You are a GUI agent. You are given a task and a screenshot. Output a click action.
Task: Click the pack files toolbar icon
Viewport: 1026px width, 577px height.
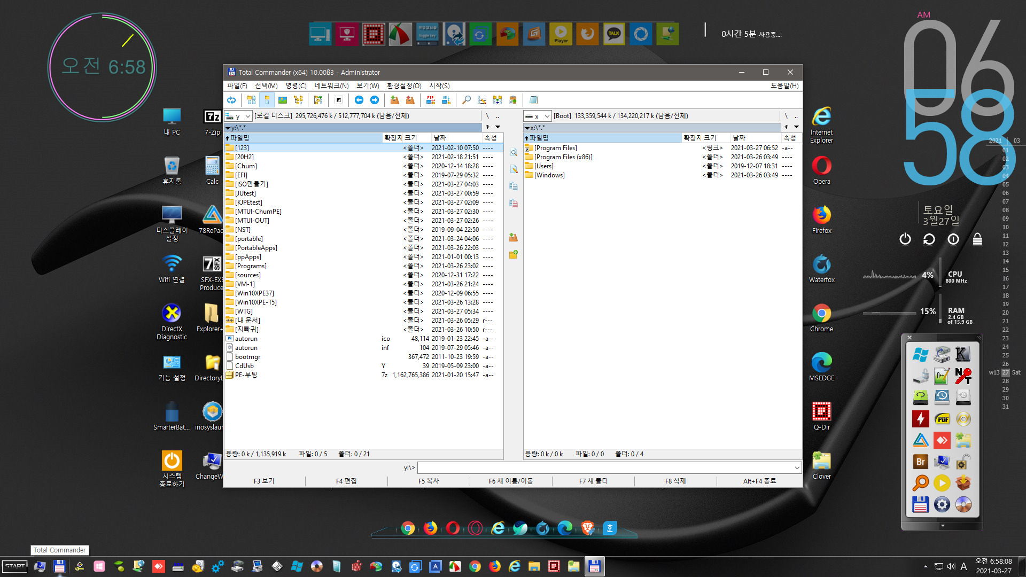[x=394, y=100]
